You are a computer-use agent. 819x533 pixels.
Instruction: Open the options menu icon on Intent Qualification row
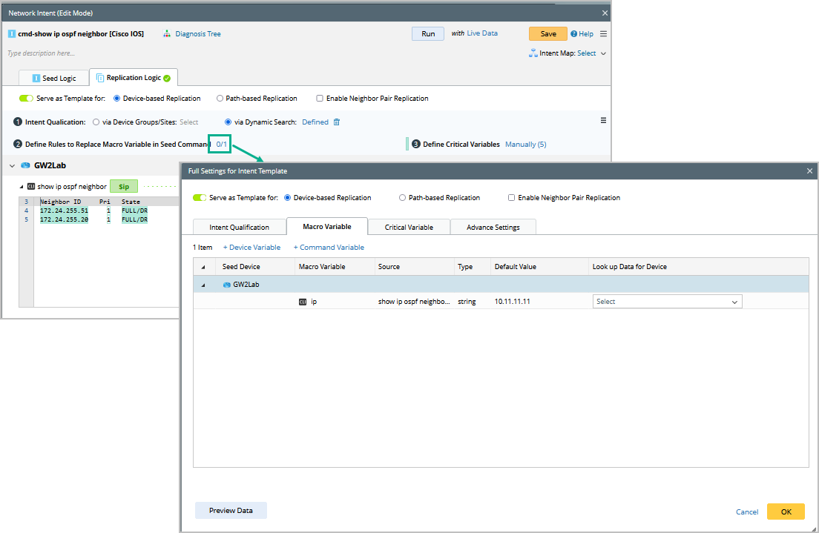[603, 121]
